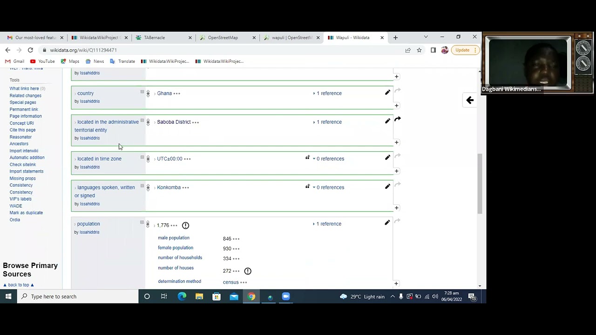Open File Explorer from the taskbar
596x335 pixels.
tap(199, 296)
